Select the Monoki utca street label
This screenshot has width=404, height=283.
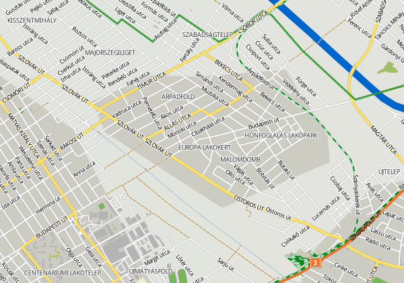point(182,129)
